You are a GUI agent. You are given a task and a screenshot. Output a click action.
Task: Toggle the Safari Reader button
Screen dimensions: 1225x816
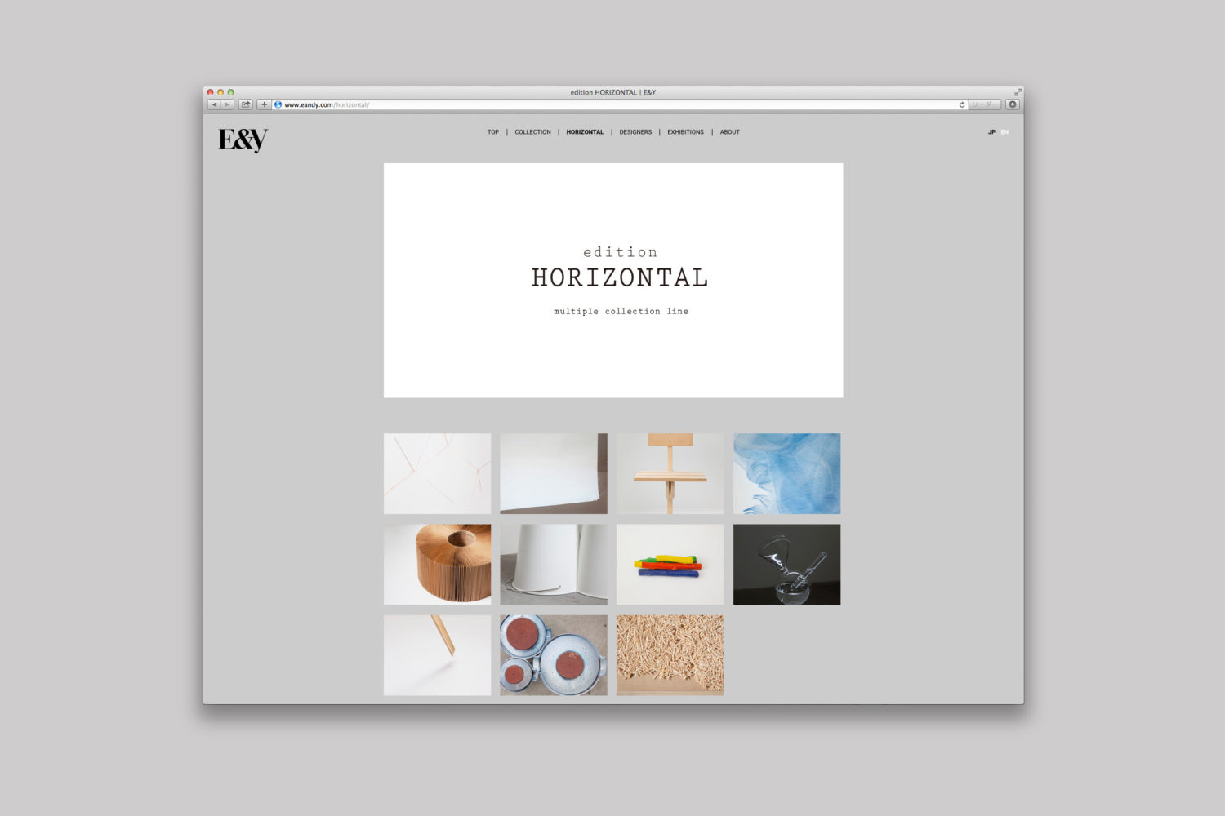click(x=984, y=104)
